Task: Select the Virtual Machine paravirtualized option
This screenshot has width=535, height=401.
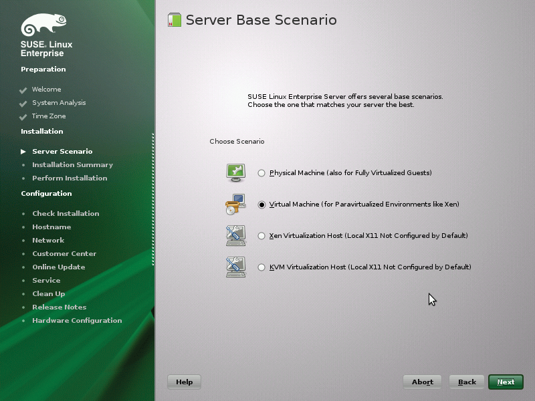Action: 261,205
